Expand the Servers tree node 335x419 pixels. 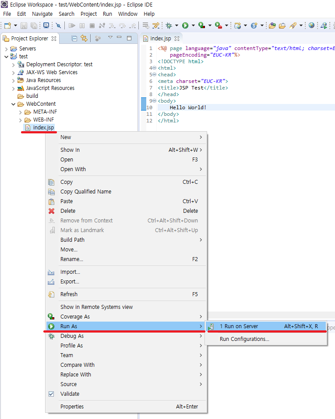[7, 49]
